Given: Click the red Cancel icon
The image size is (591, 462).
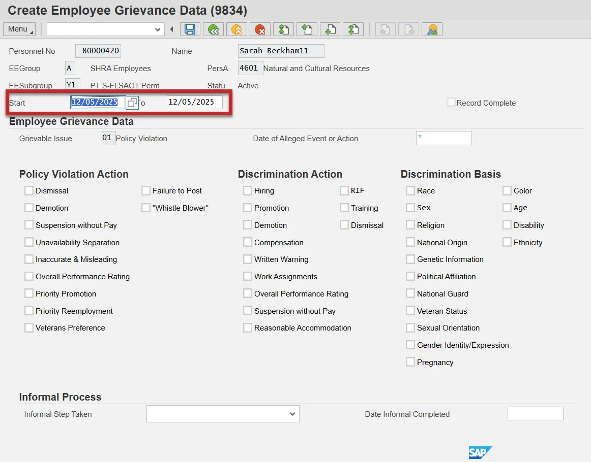Looking at the screenshot, I should tap(260, 29).
